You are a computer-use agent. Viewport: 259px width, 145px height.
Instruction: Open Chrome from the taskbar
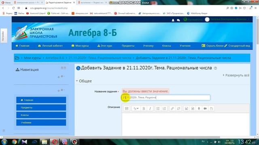[15, 142]
